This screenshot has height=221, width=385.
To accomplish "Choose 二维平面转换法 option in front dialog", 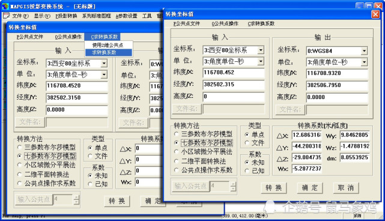I will coord(176,162).
